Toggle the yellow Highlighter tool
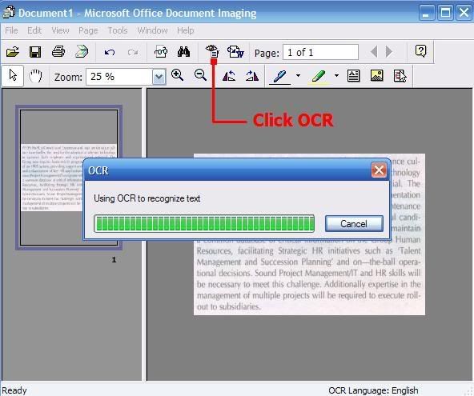 [319, 76]
